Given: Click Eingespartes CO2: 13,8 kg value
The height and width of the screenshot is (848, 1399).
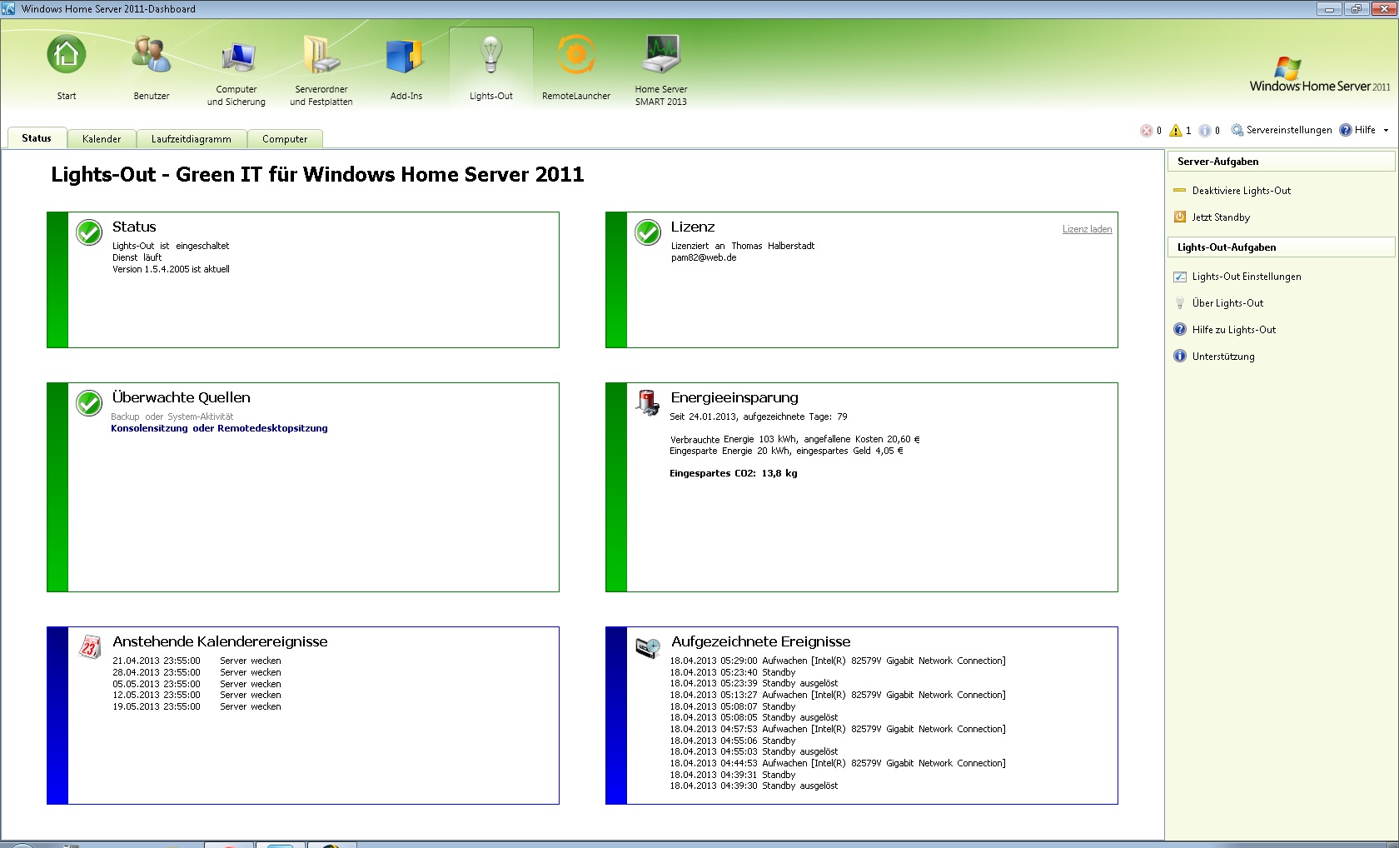Looking at the screenshot, I should pyautogui.click(x=734, y=473).
